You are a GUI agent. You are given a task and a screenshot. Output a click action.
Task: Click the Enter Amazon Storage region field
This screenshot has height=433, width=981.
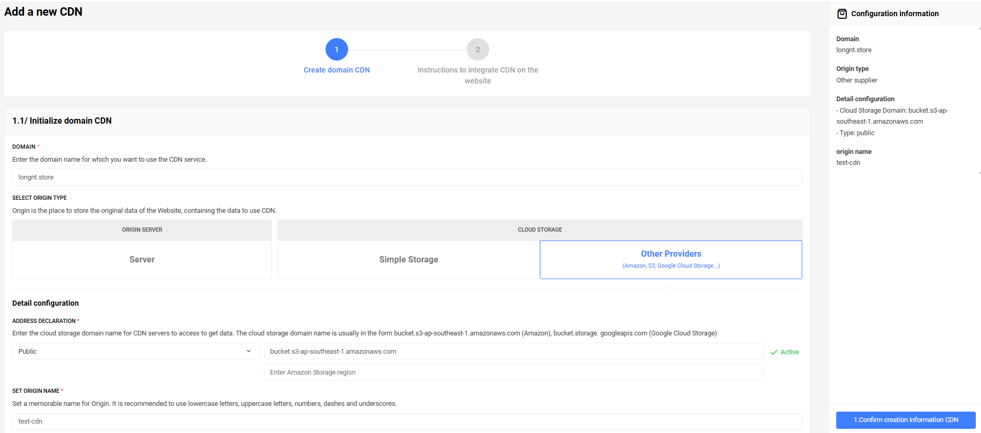coord(514,372)
